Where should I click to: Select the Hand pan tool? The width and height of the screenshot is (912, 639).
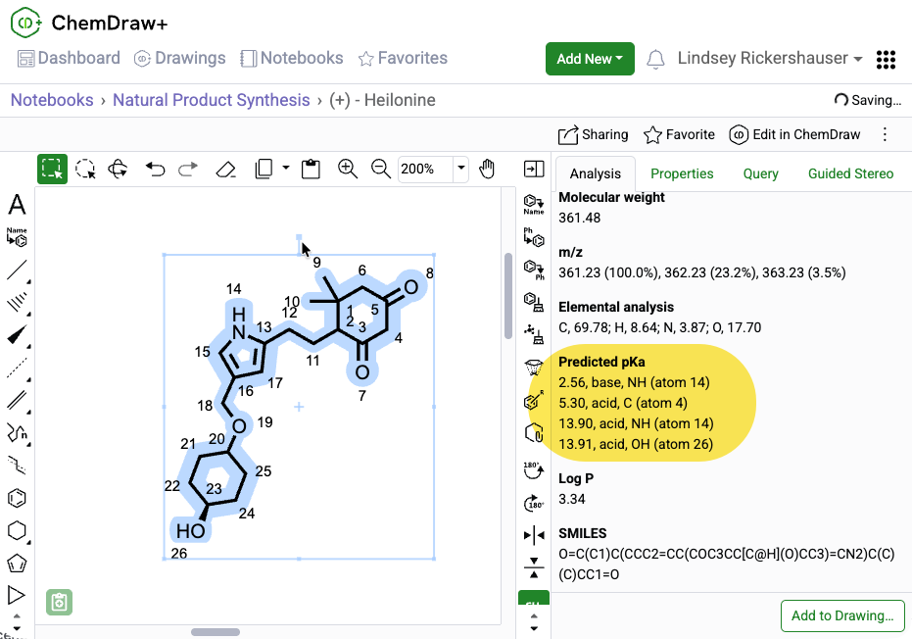pos(487,169)
